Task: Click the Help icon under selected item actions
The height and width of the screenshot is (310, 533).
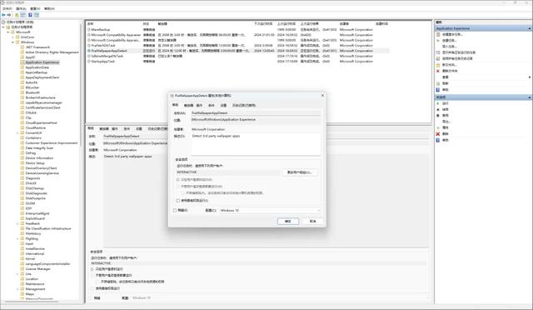Action: tap(438, 140)
